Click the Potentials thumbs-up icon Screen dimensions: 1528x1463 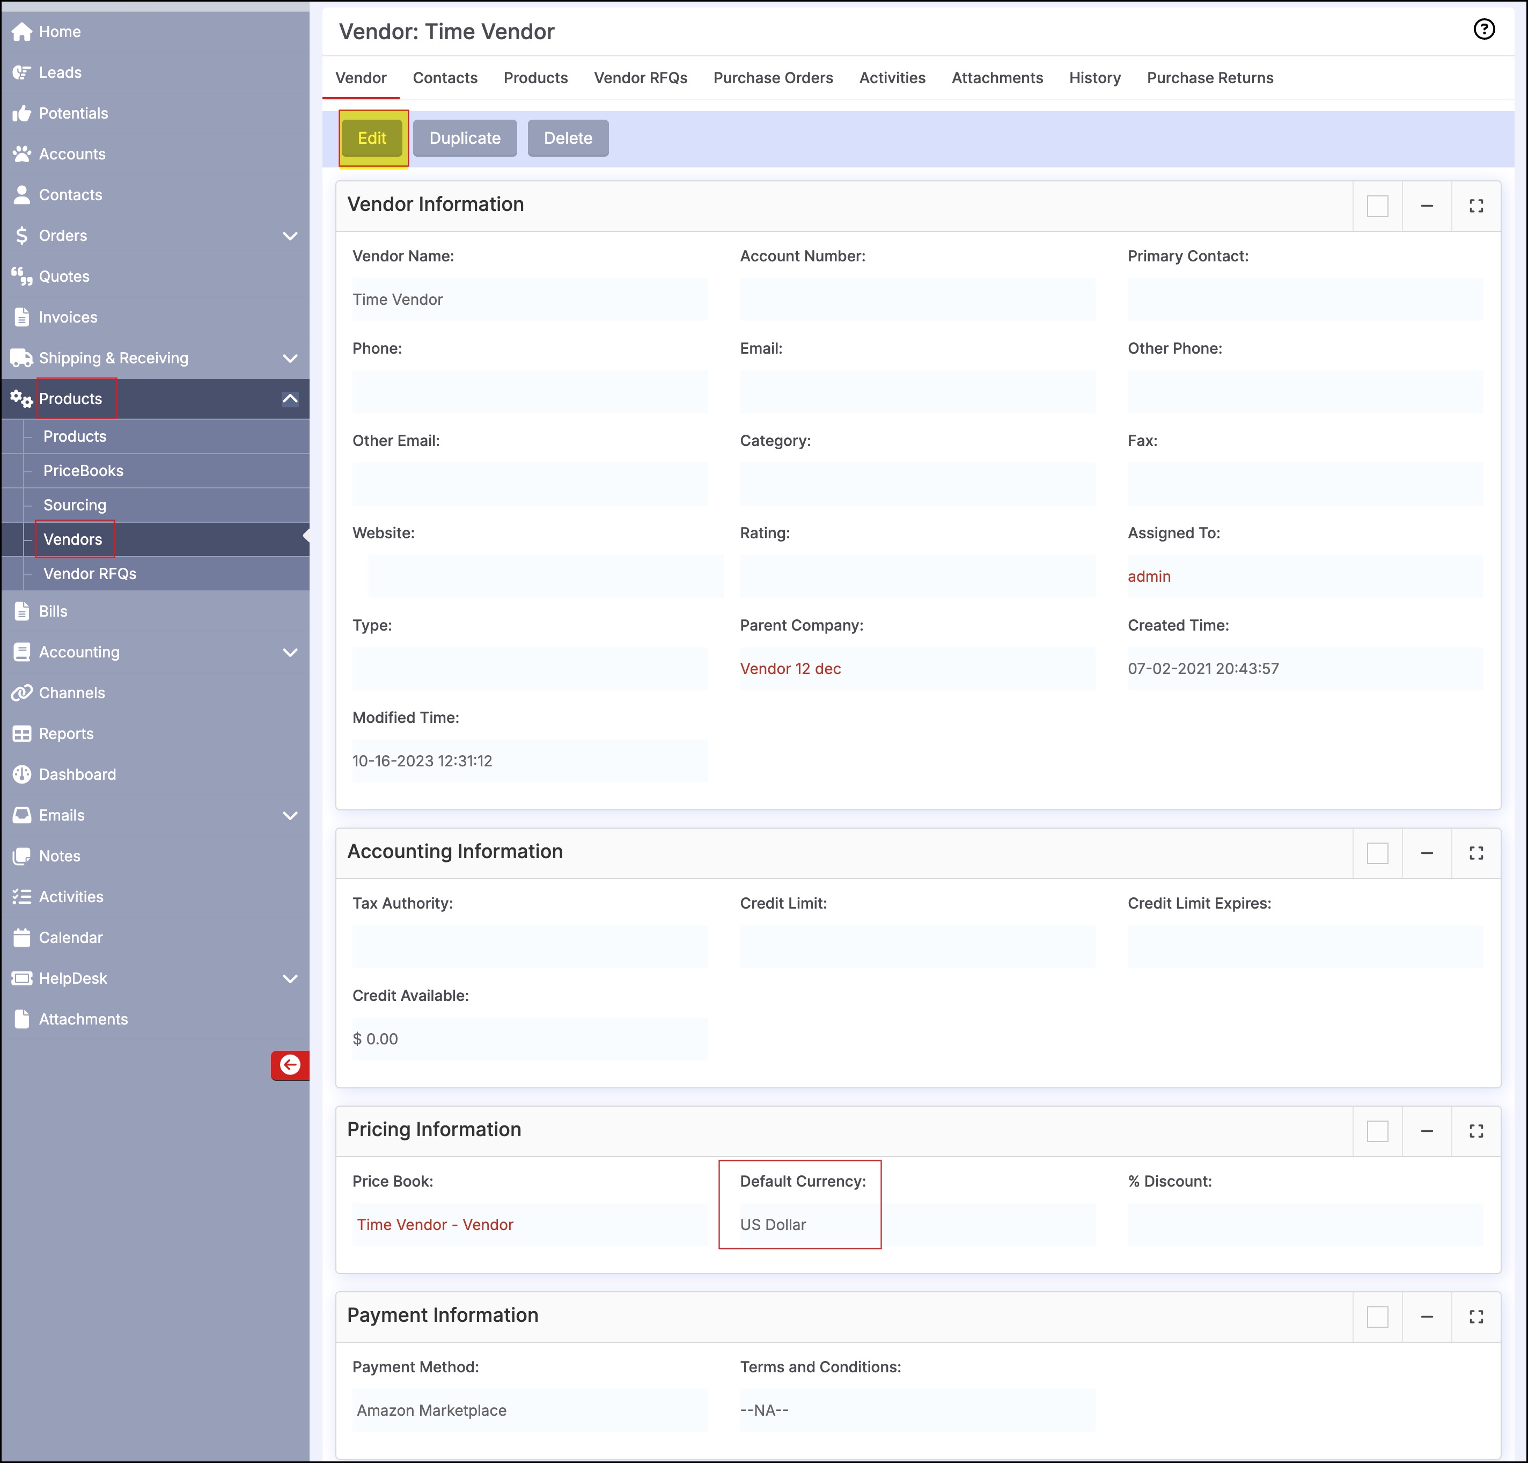click(22, 114)
